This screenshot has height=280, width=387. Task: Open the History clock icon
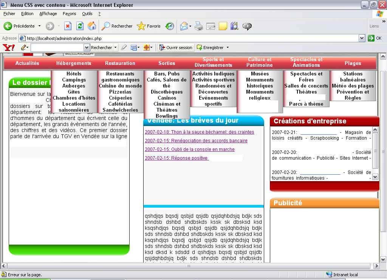pyautogui.click(x=170, y=26)
